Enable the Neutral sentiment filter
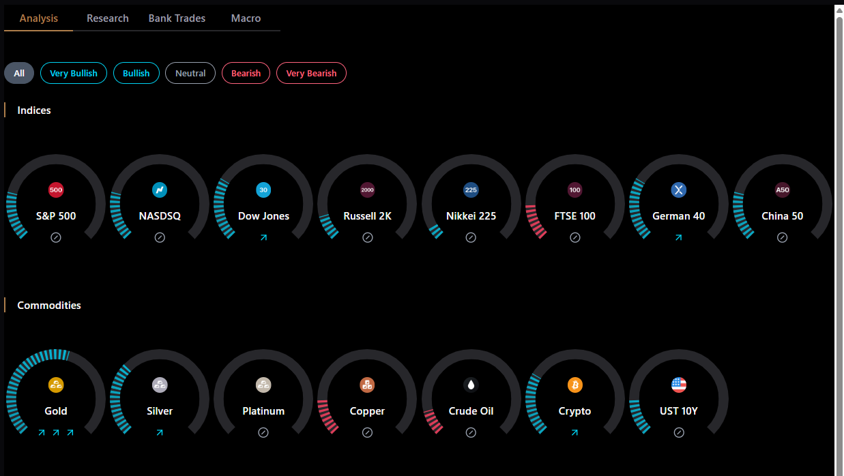 (x=190, y=73)
